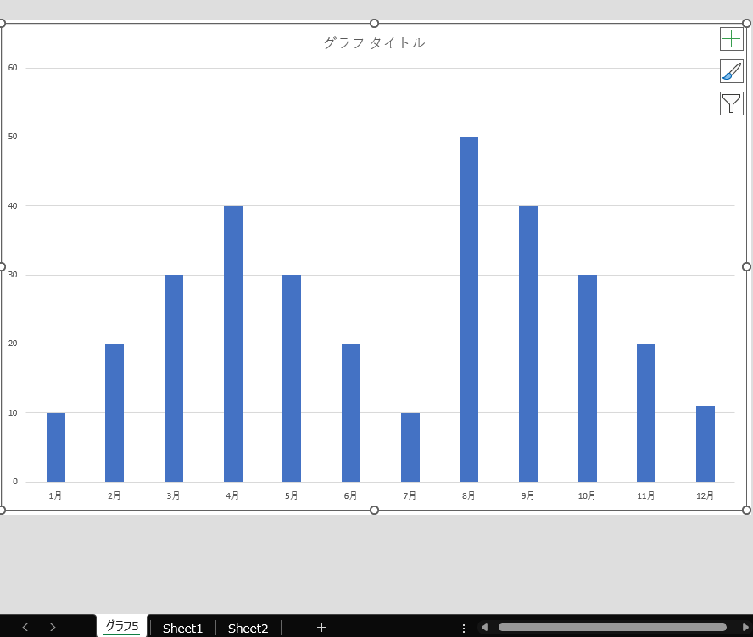
Task: Switch to the グラフ5 sheet tab
Action: pyautogui.click(x=122, y=626)
